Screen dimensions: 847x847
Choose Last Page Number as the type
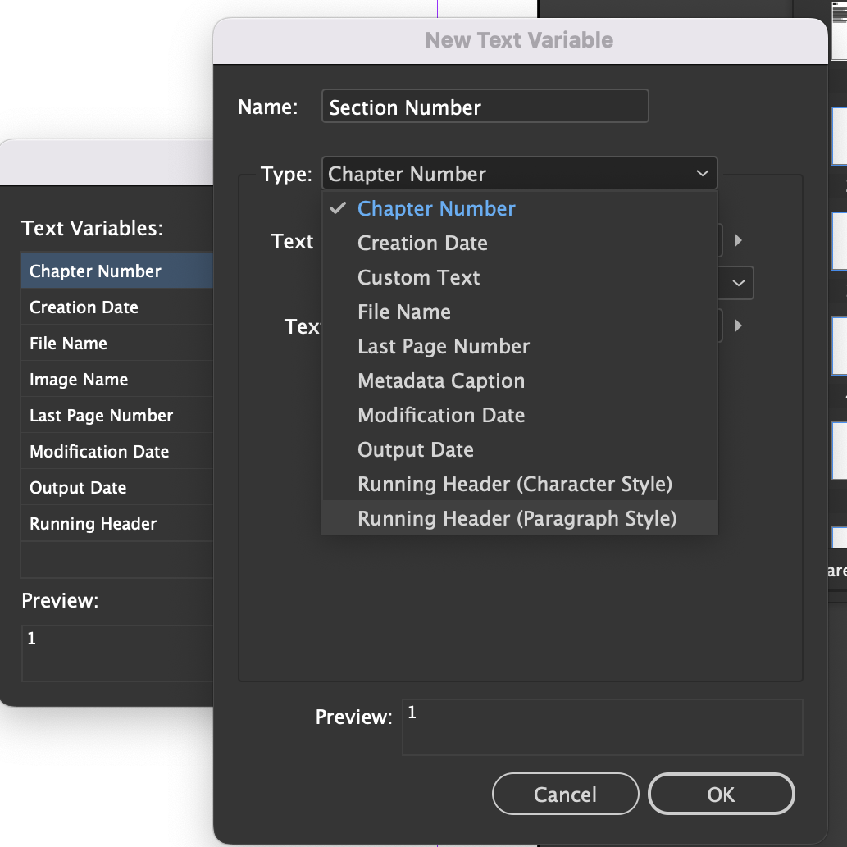(443, 346)
